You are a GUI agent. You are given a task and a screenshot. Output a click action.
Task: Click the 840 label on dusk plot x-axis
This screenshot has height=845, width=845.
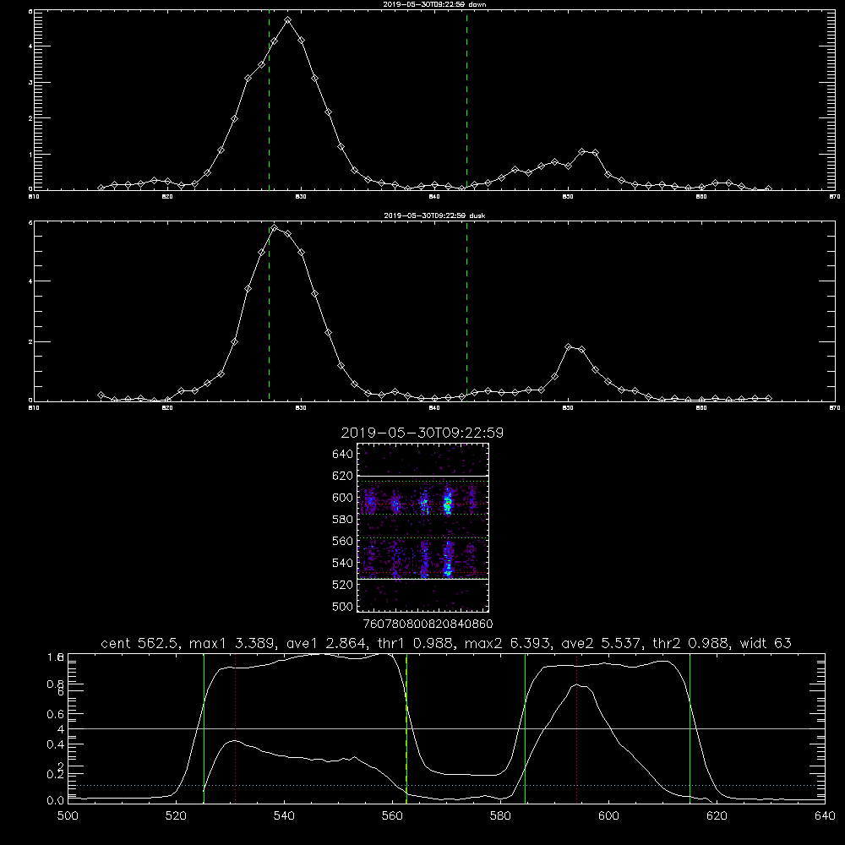tap(434, 408)
